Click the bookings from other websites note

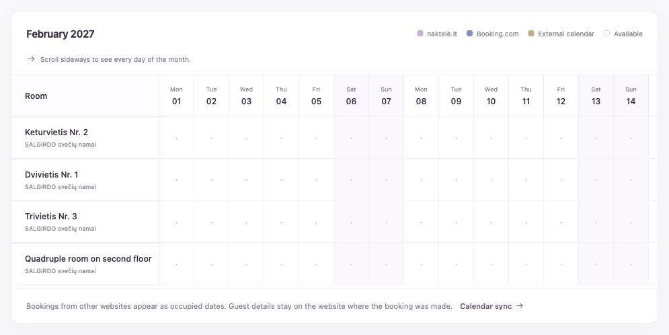coord(239,306)
